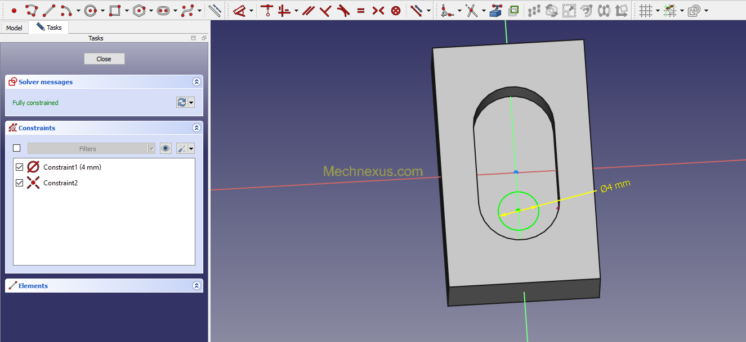
Task: Click the Scale transform icon
Action: tap(569, 10)
